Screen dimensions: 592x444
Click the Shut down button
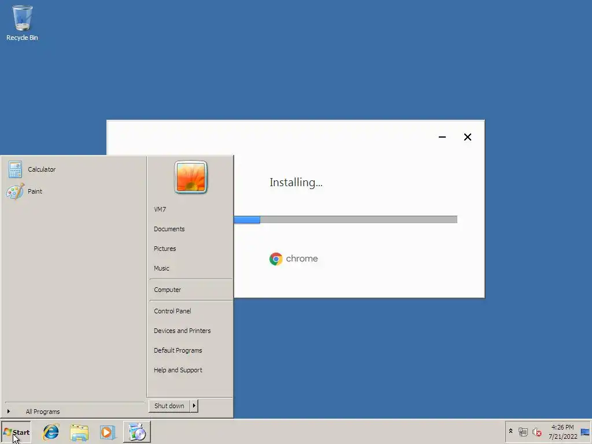[x=169, y=406]
